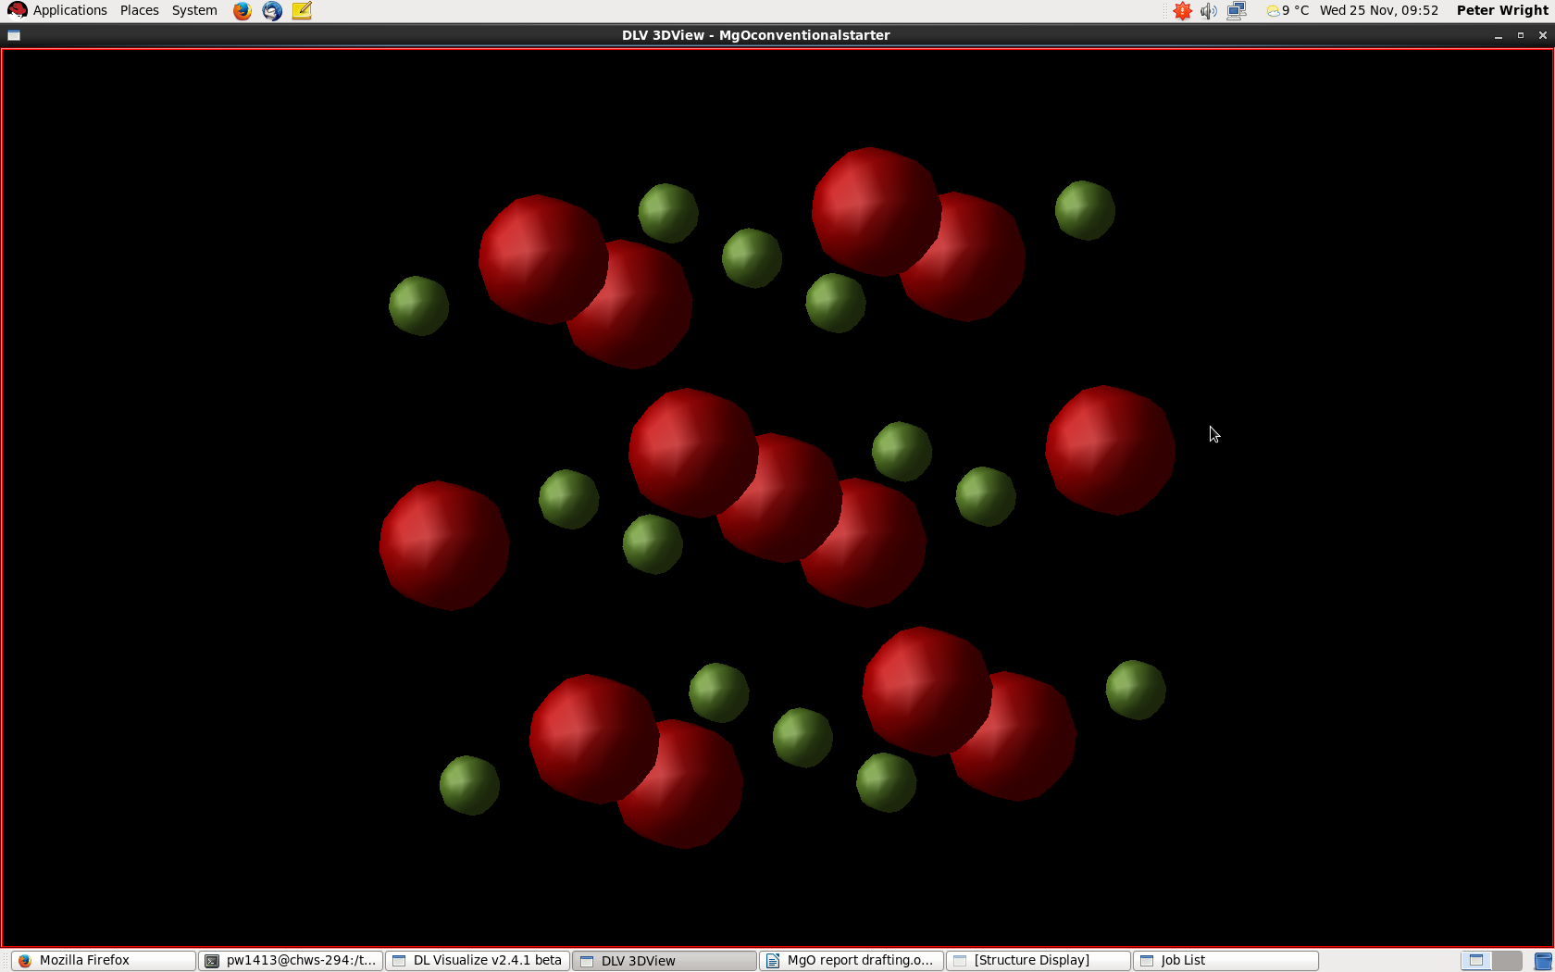Maximize the DLV 3DView window

[1520, 35]
